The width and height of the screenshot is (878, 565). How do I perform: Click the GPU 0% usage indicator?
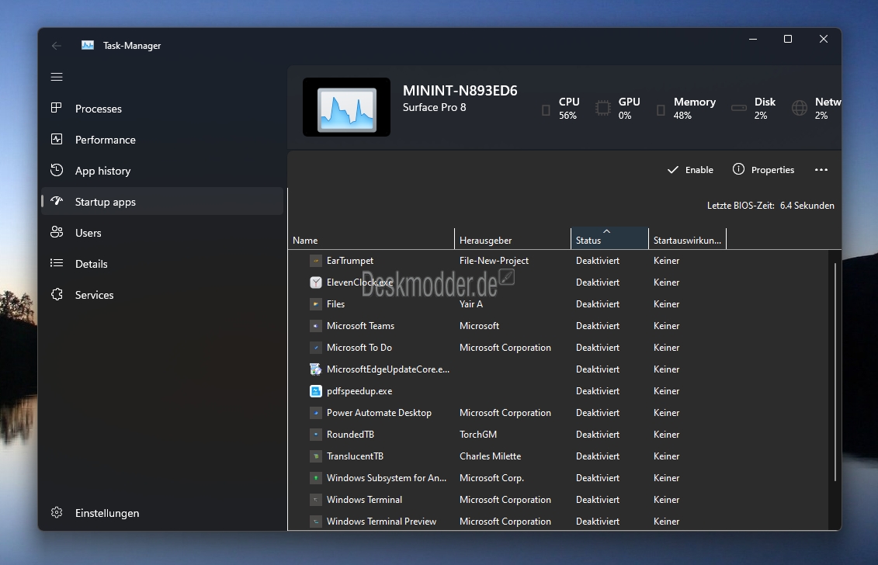pyautogui.click(x=618, y=108)
